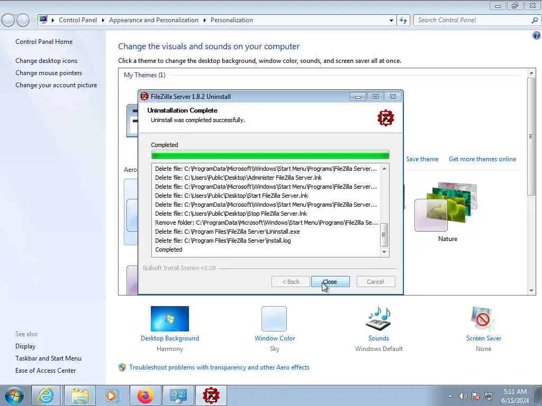
Task: Select the log line for Administer FileZilla Server.lnk
Action: pos(239,178)
